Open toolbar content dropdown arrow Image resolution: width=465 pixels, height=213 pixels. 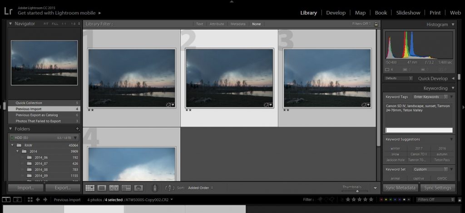pos(375,188)
